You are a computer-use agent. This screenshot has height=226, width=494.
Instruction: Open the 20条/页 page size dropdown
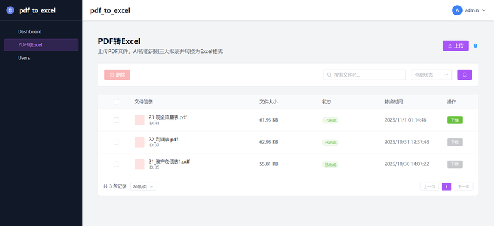[143, 186]
